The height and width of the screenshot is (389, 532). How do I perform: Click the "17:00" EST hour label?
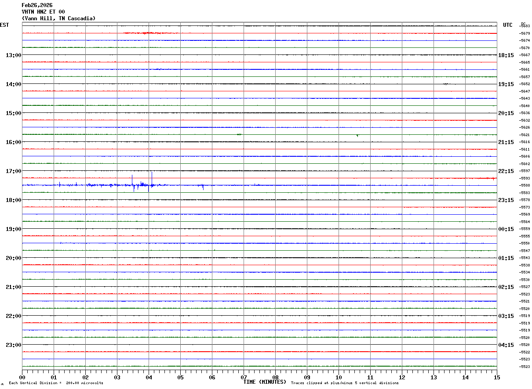point(13,171)
